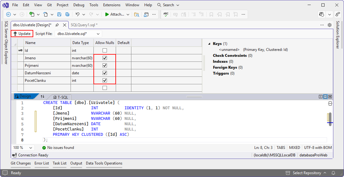This screenshot has height=177, width=344.
Task: Click the Find in Files folder icon
Action: pyautogui.click(x=137, y=14)
